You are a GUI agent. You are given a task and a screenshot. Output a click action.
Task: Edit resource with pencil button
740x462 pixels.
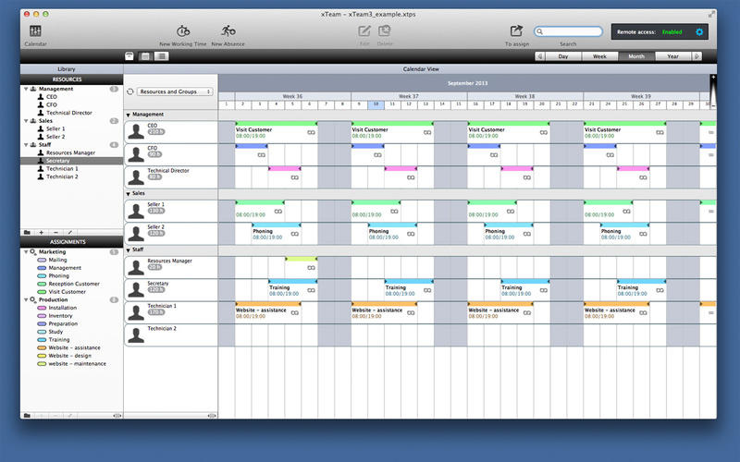point(70,233)
